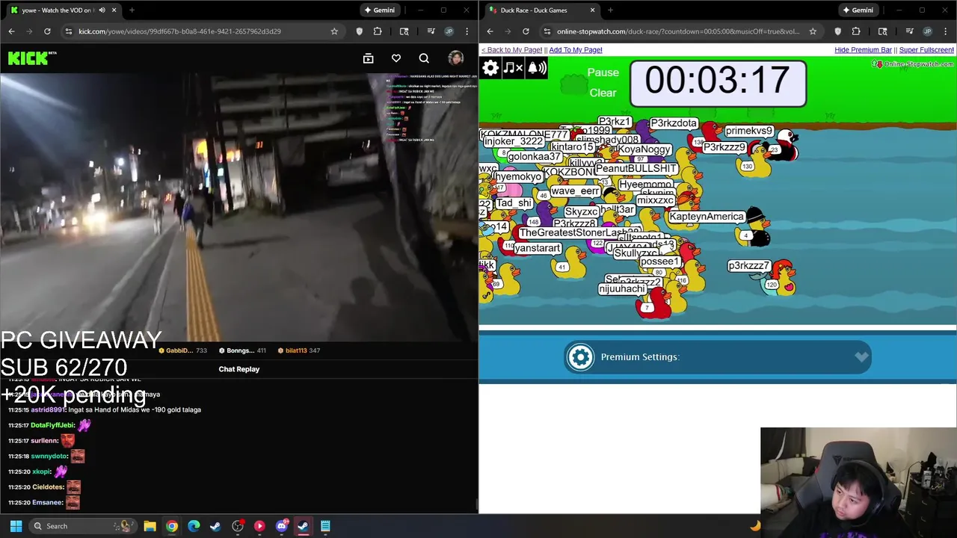Expand the Premium Settings panel chevron
Viewport: 957px width, 538px height.
pos(861,357)
